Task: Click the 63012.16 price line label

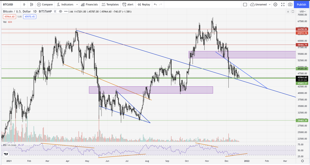Action: click(302, 33)
